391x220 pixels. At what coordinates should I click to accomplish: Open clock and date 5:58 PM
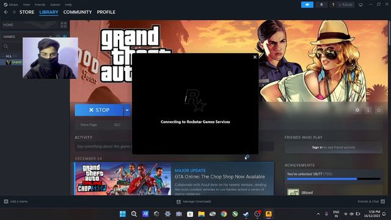pos(372,214)
